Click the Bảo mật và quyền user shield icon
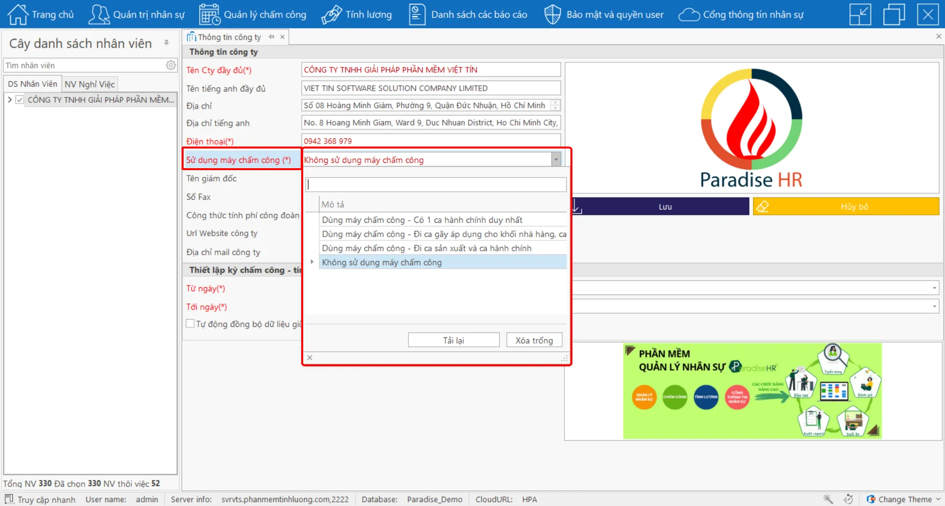This screenshot has width=945, height=506. click(x=552, y=14)
